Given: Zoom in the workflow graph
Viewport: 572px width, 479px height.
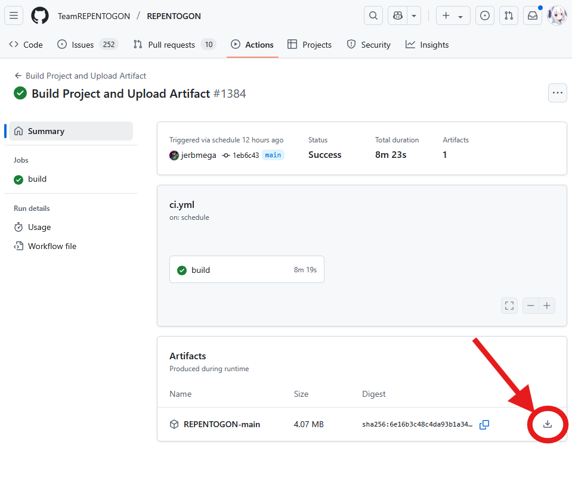Looking at the screenshot, I should point(547,306).
